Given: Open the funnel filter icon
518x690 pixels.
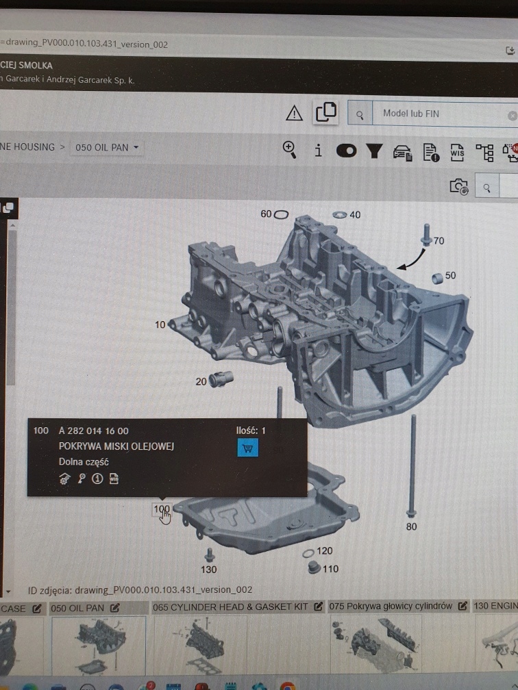Looking at the screenshot, I should 373,151.
